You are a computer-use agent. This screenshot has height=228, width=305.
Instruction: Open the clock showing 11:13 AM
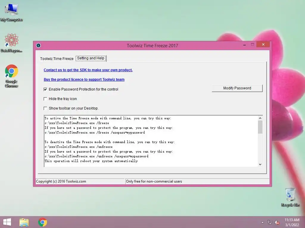point(292,222)
